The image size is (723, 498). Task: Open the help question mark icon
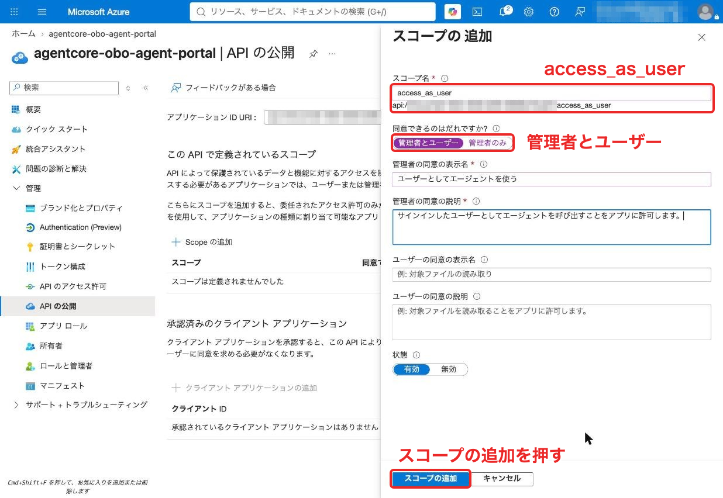coord(555,12)
